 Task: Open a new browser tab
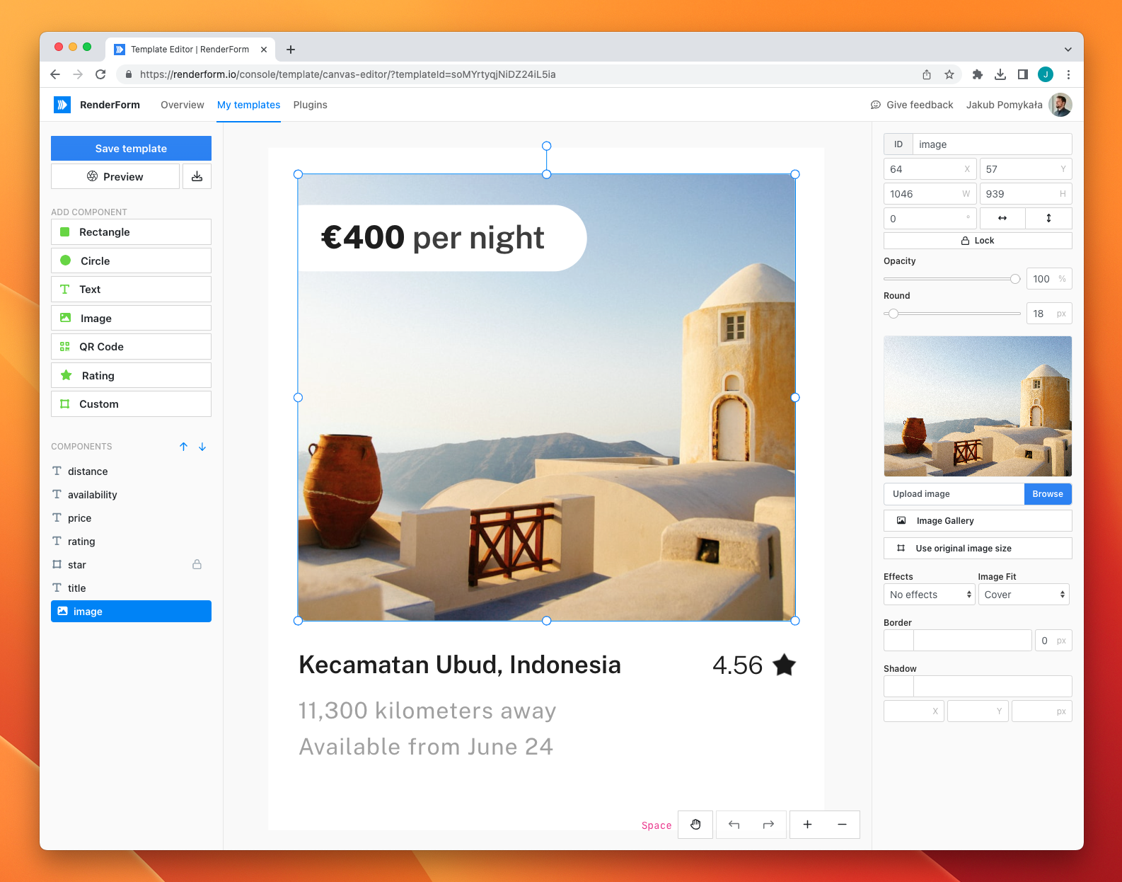[291, 50]
